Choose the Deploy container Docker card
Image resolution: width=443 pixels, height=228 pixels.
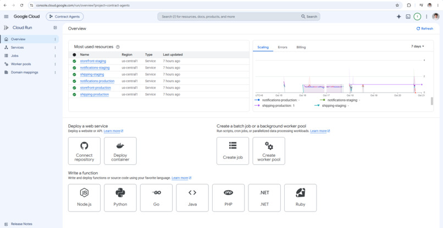(x=120, y=151)
